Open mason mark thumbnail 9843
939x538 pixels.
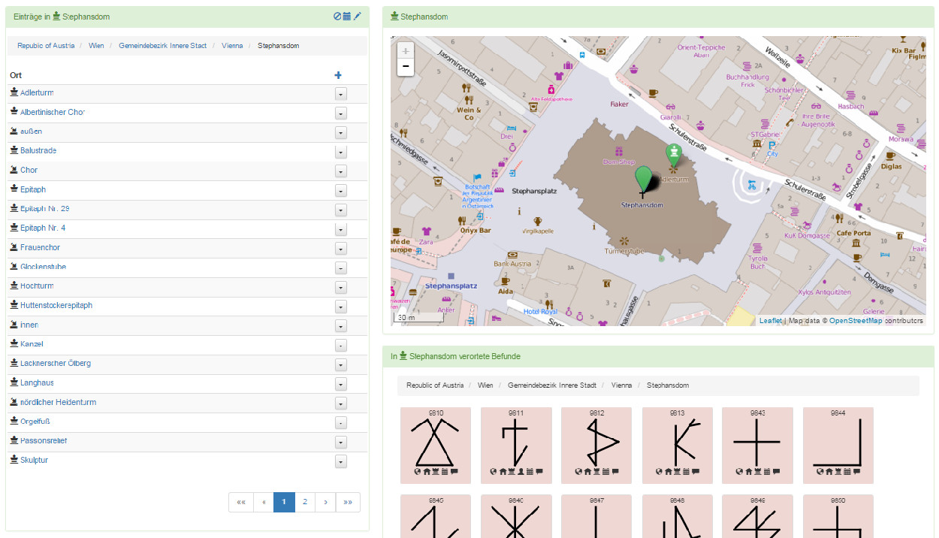756,443
